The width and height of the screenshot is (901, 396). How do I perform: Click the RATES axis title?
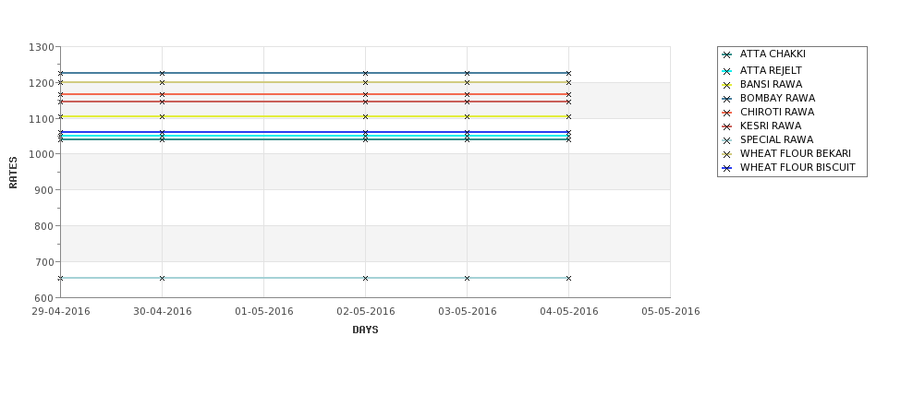(x=13, y=173)
